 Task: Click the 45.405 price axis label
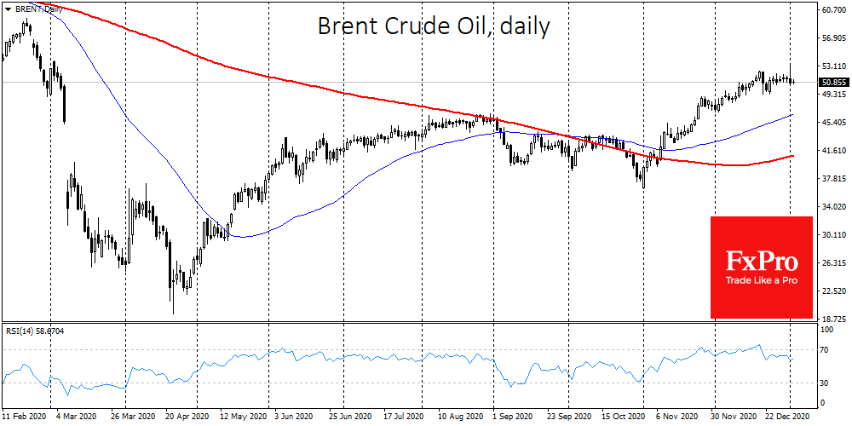(x=832, y=122)
